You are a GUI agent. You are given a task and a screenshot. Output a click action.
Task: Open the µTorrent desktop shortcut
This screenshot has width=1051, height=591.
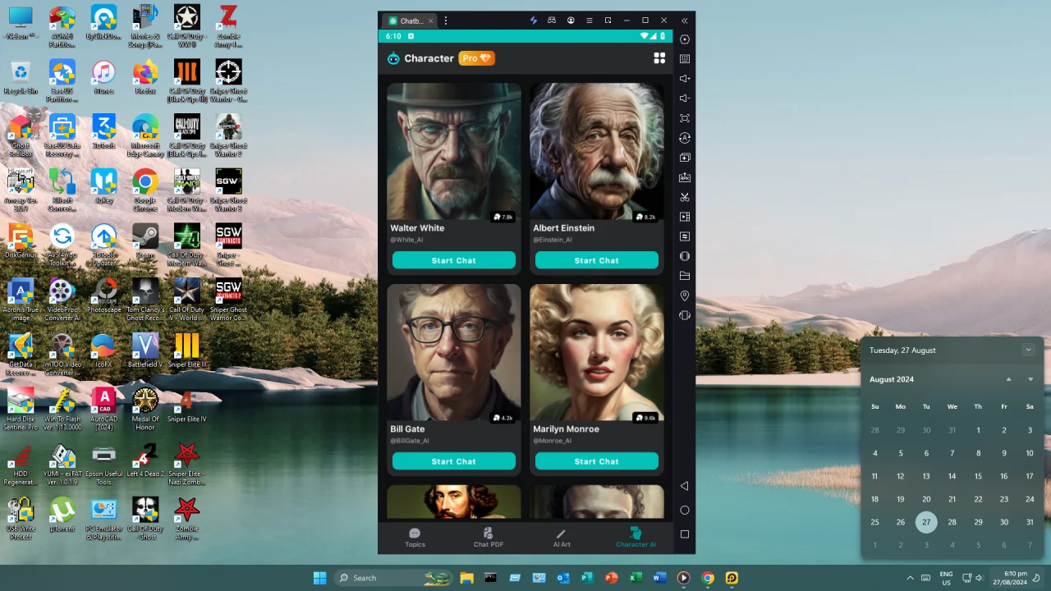tap(62, 515)
